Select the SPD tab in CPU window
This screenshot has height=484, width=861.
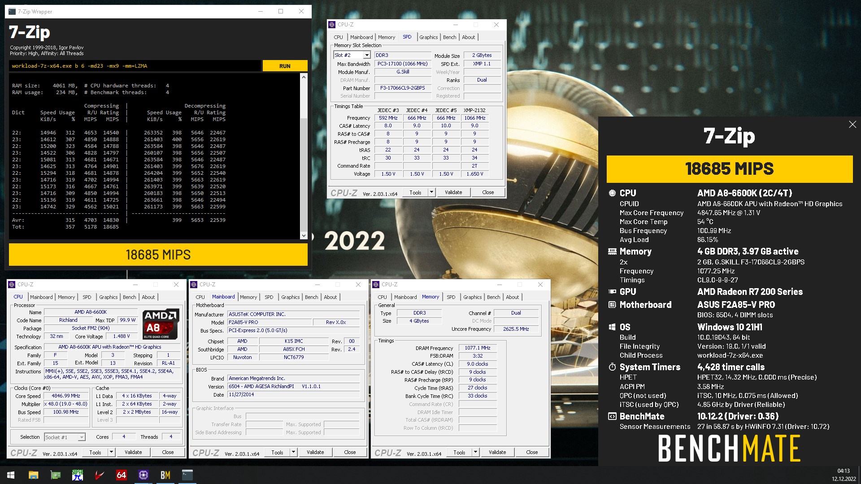click(x=87, y=297)
